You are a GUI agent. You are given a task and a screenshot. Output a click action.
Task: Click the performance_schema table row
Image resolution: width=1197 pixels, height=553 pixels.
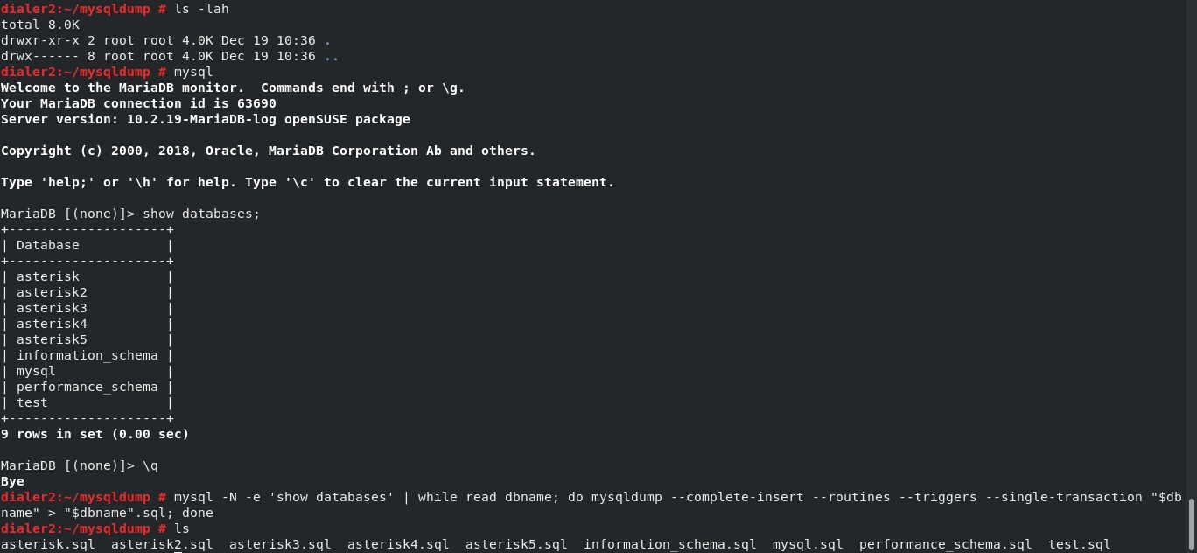pos(87,387)
